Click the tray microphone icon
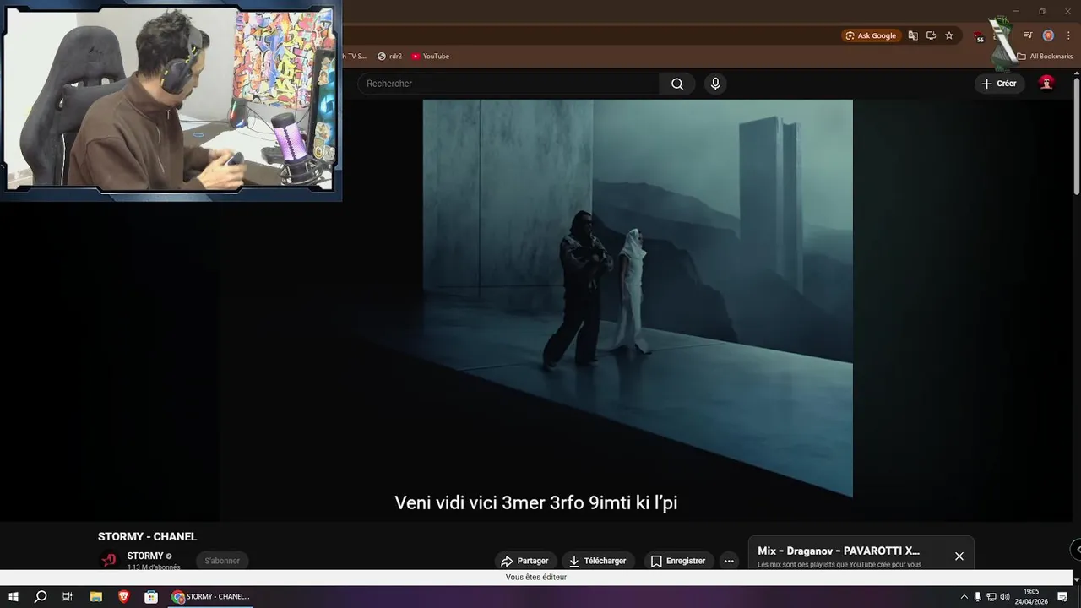This screenshot has height=608, width=1081. (x=977, y=597)
